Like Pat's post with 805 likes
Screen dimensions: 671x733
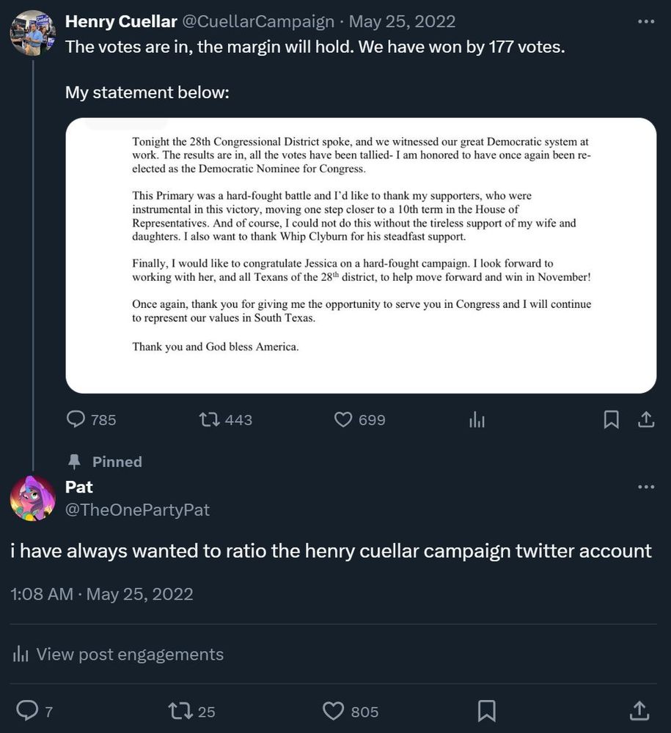[x=334, y=711]
